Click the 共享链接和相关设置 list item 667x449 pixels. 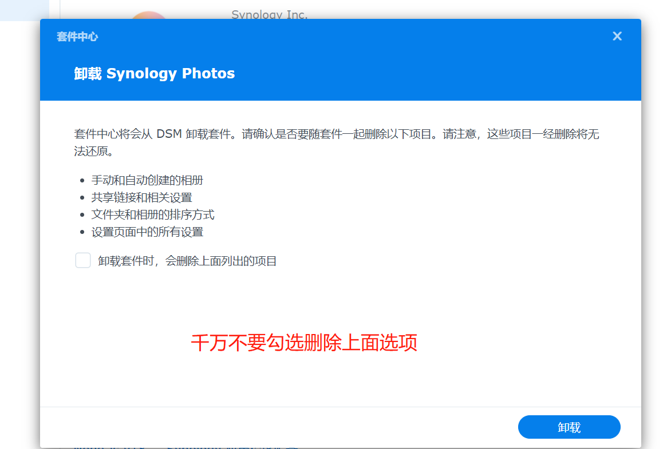pos(141,197)
